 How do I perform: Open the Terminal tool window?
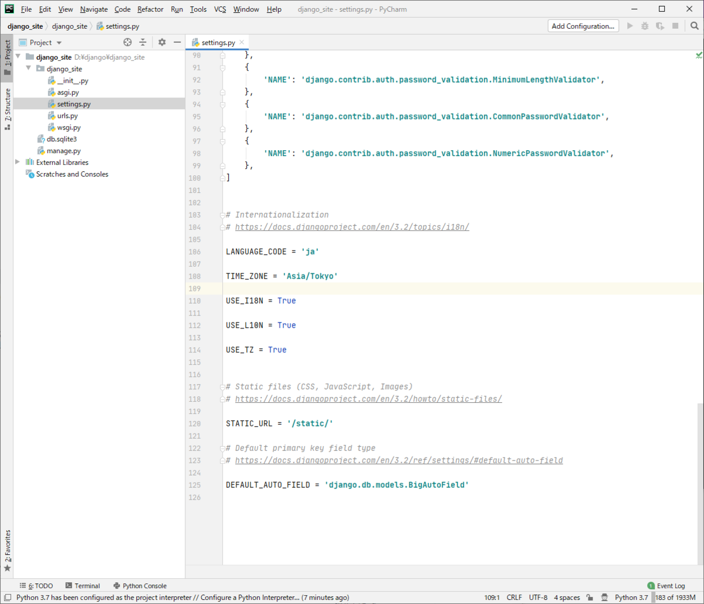tap(82, 585)
